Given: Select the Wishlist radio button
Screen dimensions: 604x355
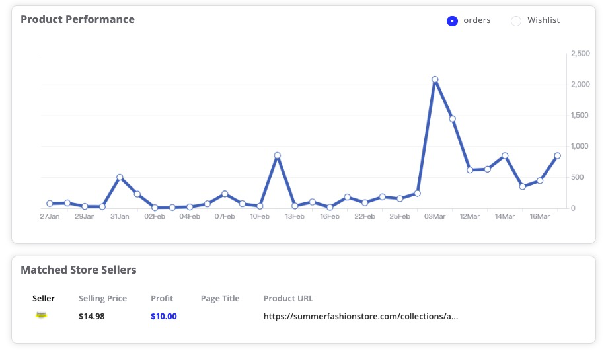Looking at the screenshot, I should (x=516, y=20).
